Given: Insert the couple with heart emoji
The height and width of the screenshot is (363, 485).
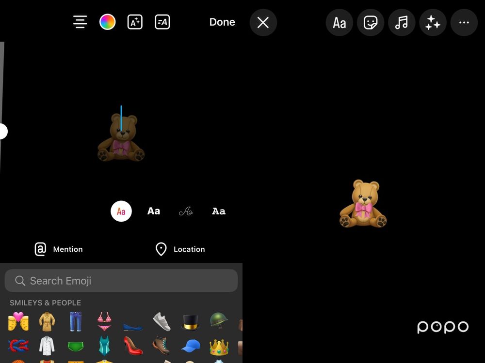Looking at the screenshot, I should (x=18, y=321).
